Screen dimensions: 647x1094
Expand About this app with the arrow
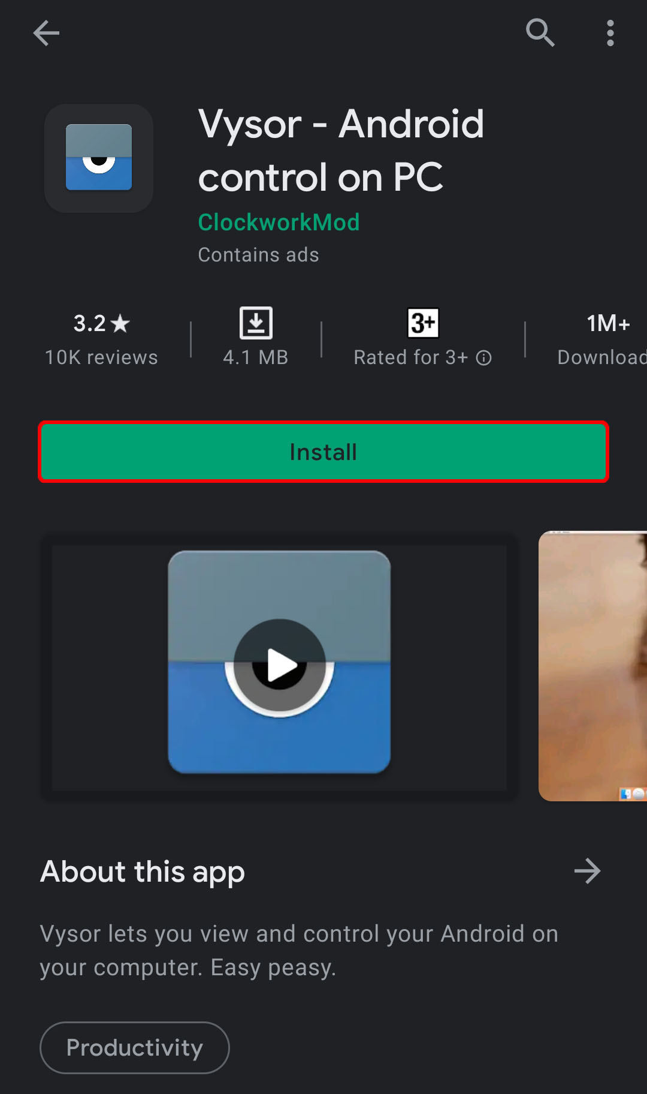pos(587,871)
